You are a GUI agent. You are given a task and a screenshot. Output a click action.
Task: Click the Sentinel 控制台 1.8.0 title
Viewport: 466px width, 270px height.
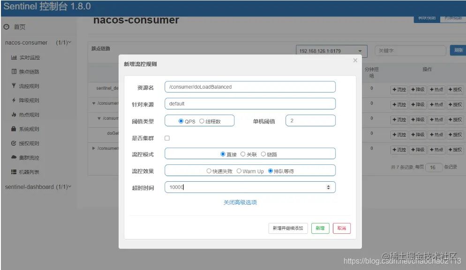coord(47,7)
